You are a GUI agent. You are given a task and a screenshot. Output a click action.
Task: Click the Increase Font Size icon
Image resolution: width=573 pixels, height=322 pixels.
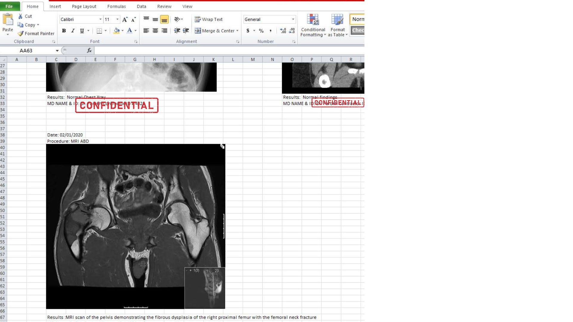(125, 19)
